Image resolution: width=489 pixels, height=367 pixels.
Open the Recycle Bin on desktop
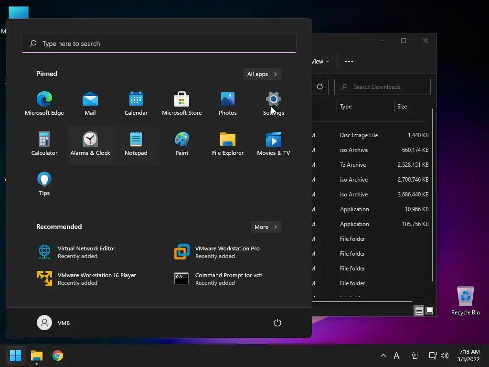[465, 301]
